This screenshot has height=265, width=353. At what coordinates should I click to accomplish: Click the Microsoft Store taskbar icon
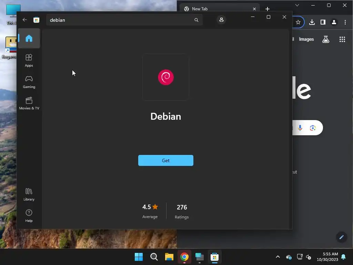click(x=214, y=257)
